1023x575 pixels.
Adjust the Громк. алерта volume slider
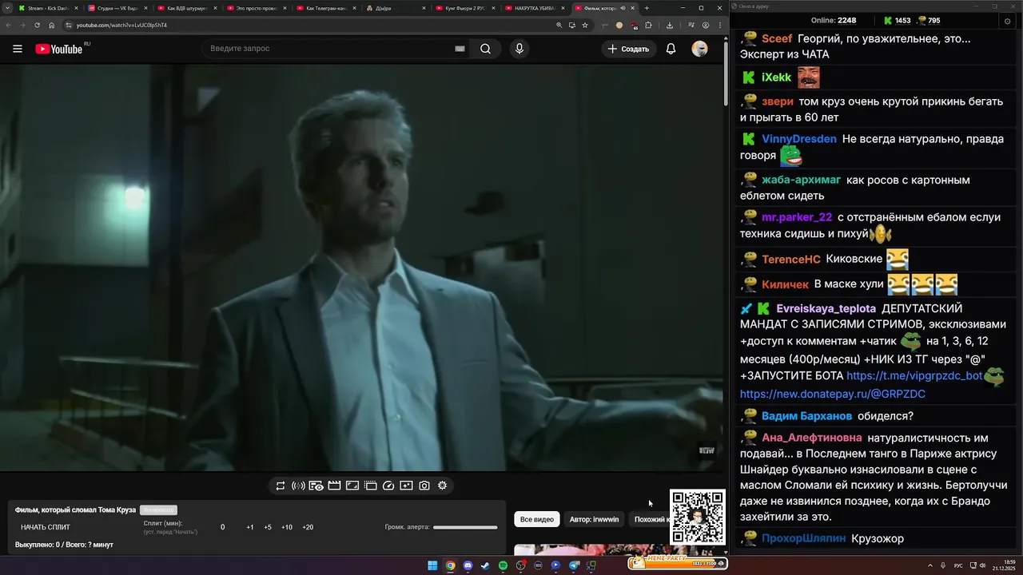[x=465, y=527]
